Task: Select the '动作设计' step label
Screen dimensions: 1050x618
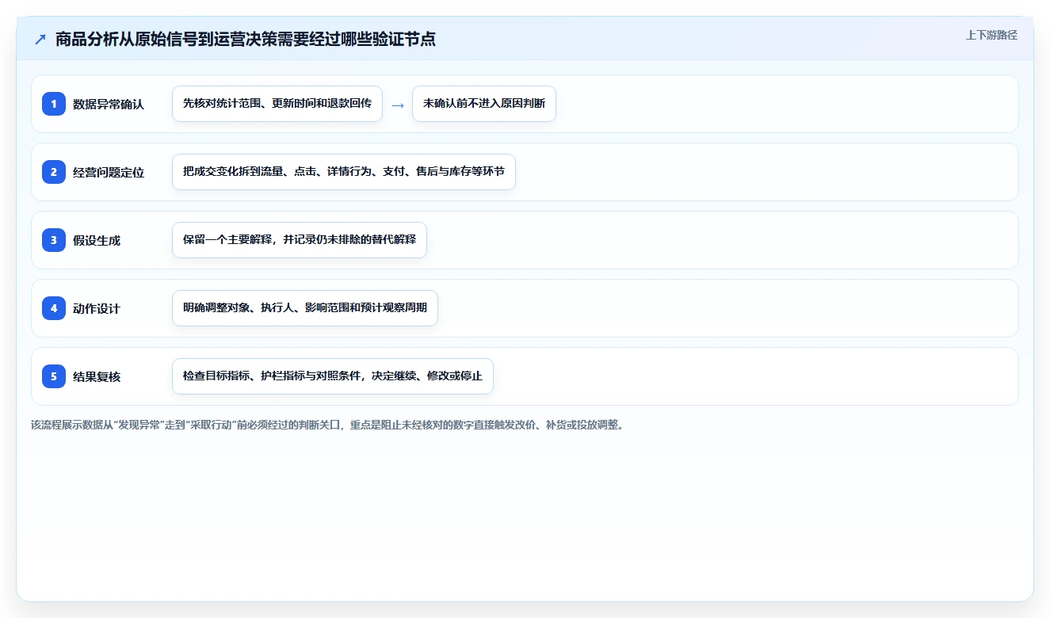Action: click(x=97, y=308)
